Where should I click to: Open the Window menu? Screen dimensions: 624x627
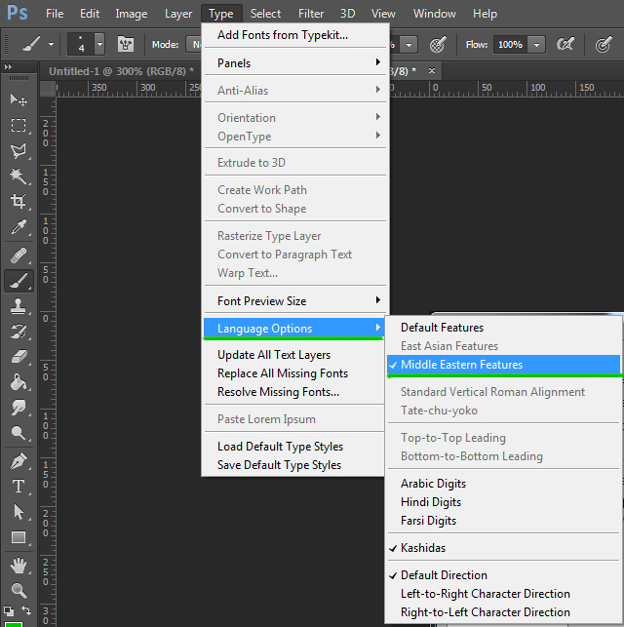pos(435,14)
